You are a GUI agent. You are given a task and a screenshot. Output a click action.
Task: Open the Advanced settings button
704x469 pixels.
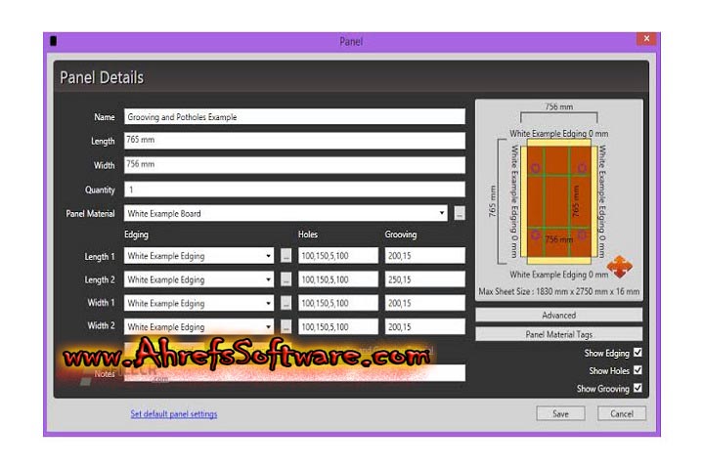[x=558, y=316]
